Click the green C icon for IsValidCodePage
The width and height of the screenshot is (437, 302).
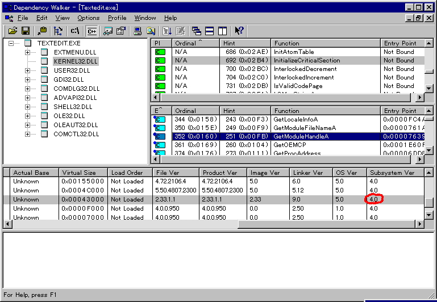[160, 86]
